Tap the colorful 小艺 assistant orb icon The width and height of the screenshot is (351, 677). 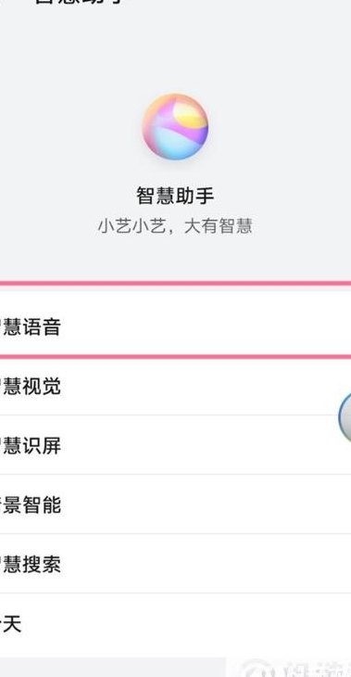click(x=175, y=127)
